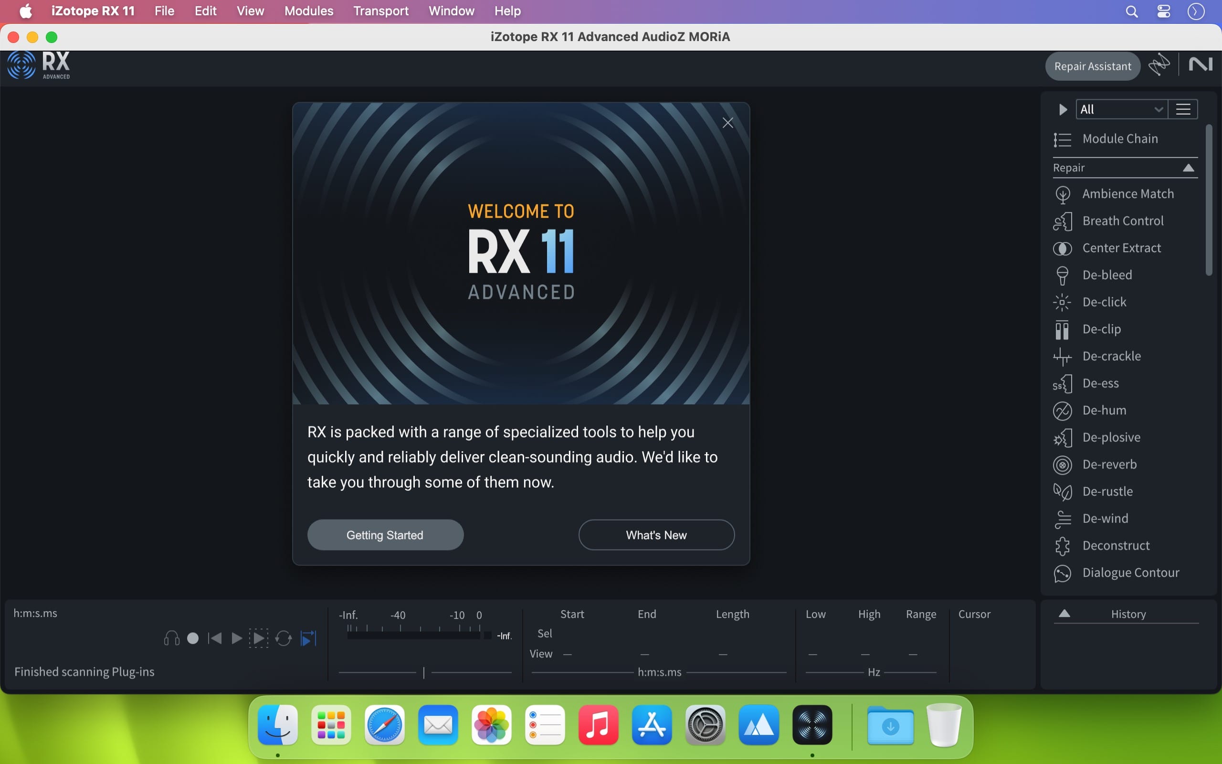Click the History panel title
The width and height of the screenshot is (1222, 764).
tap(1128, 614)
